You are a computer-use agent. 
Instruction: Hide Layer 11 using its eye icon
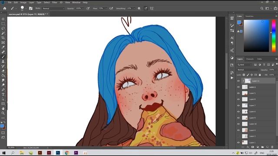(x=238, y=81)
